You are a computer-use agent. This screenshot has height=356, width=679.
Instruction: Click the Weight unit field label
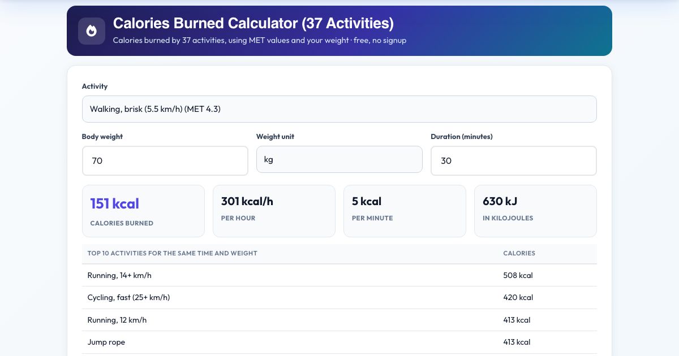[275, 137]
